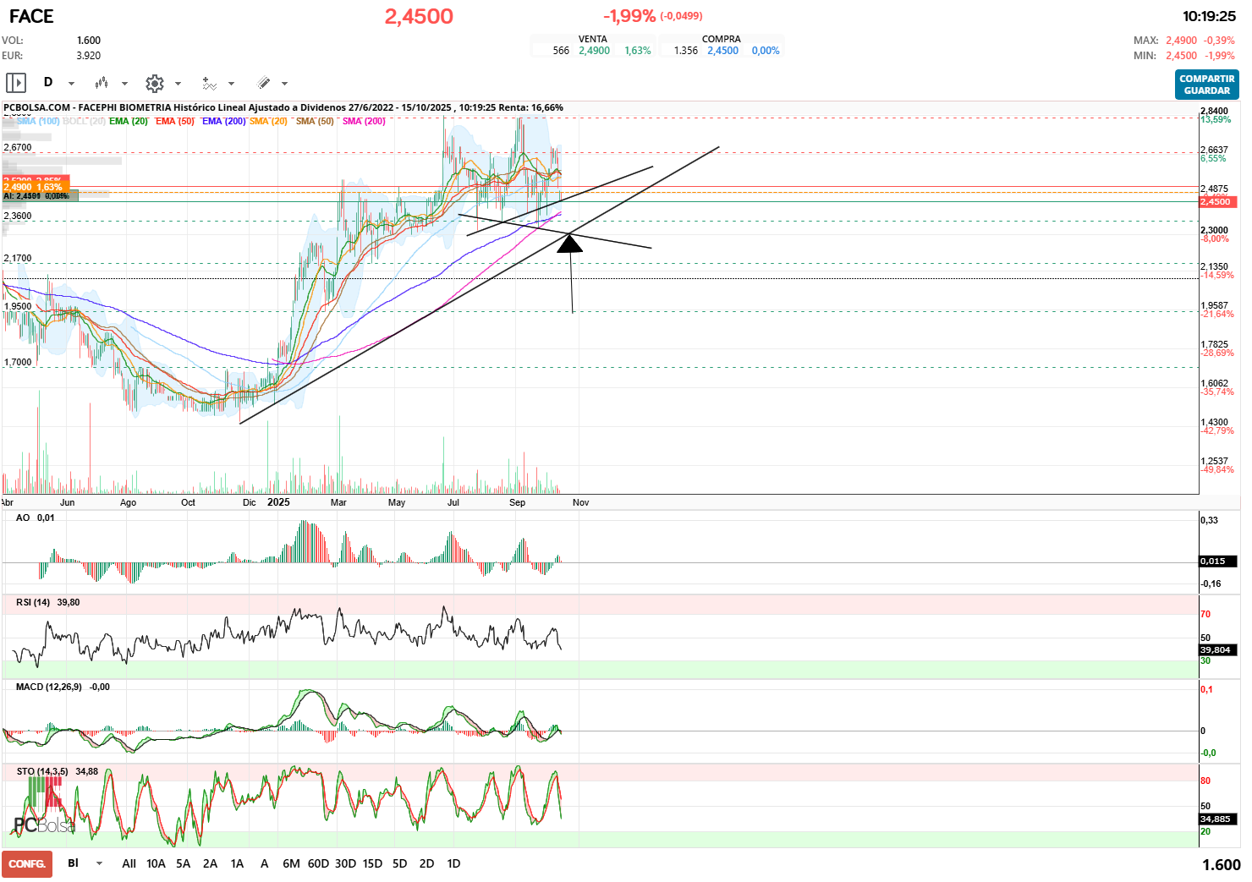
Task: Click the RSI (14) indicator label
Action: click(x=33, y=602)
